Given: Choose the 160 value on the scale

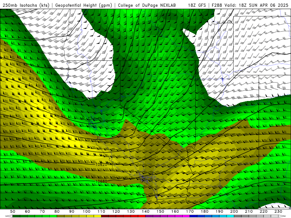Looking at the screenshot, I should pos(175,211).
